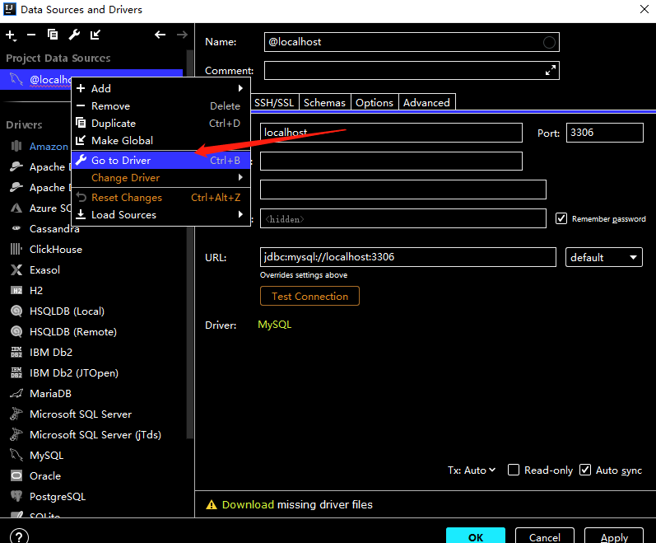Open the Tx: Auto dropdown

[472, 470]
